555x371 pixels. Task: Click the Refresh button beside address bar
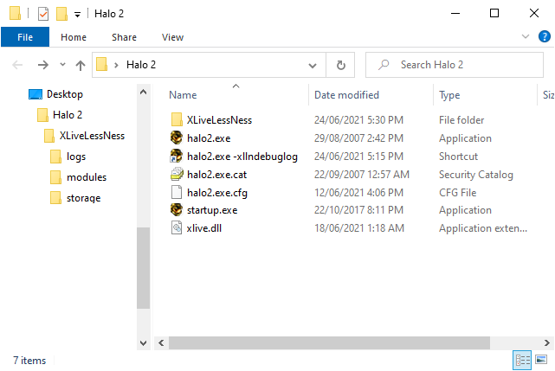(x=340, y=65)
